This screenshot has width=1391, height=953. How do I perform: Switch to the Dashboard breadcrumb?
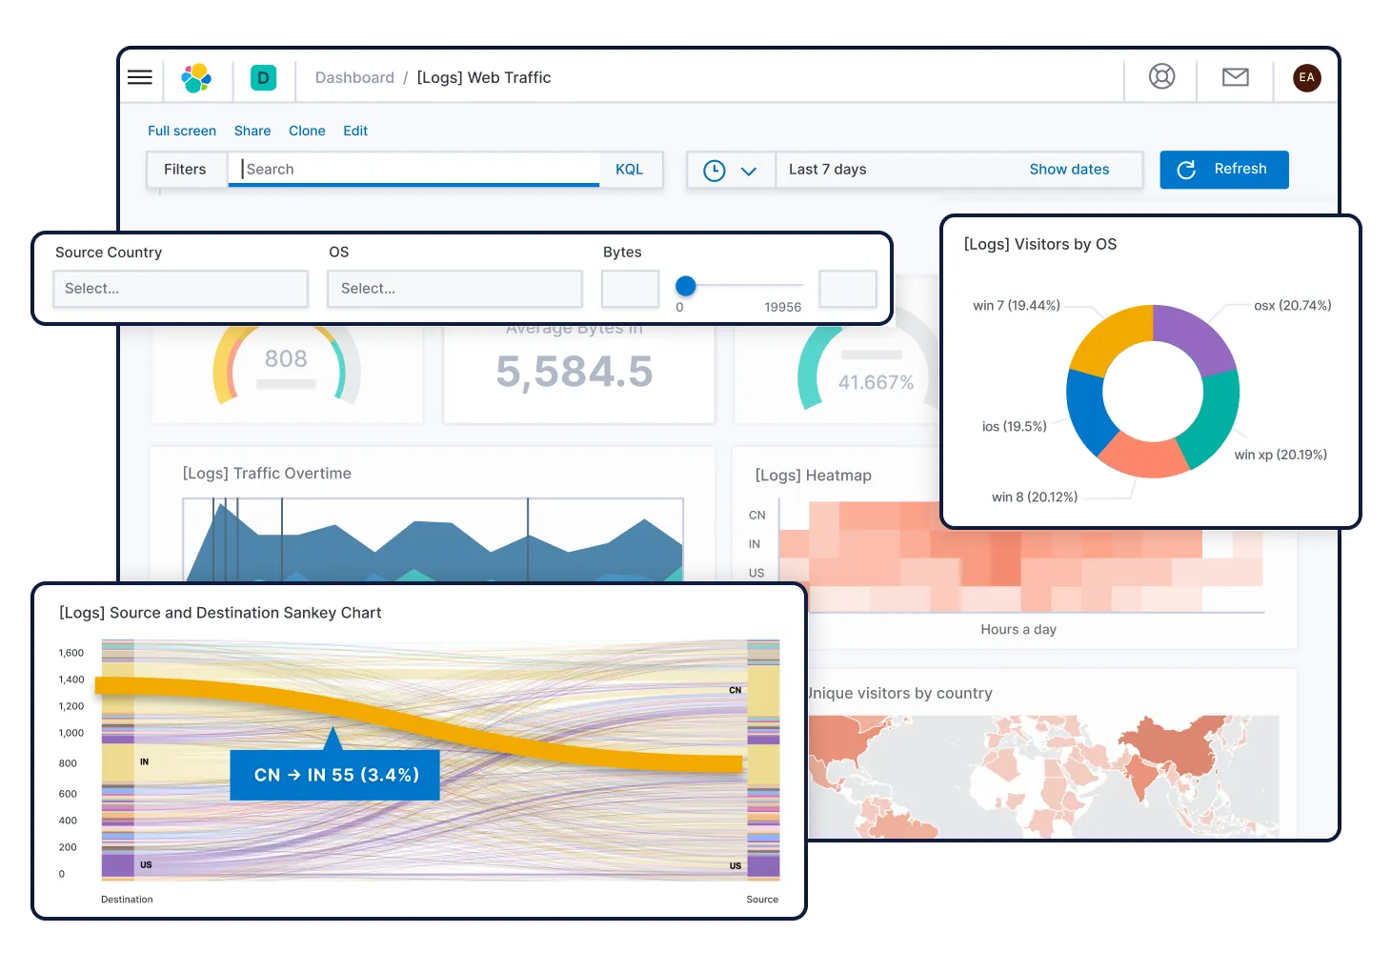pyautogui.click(x=354, y=77)
